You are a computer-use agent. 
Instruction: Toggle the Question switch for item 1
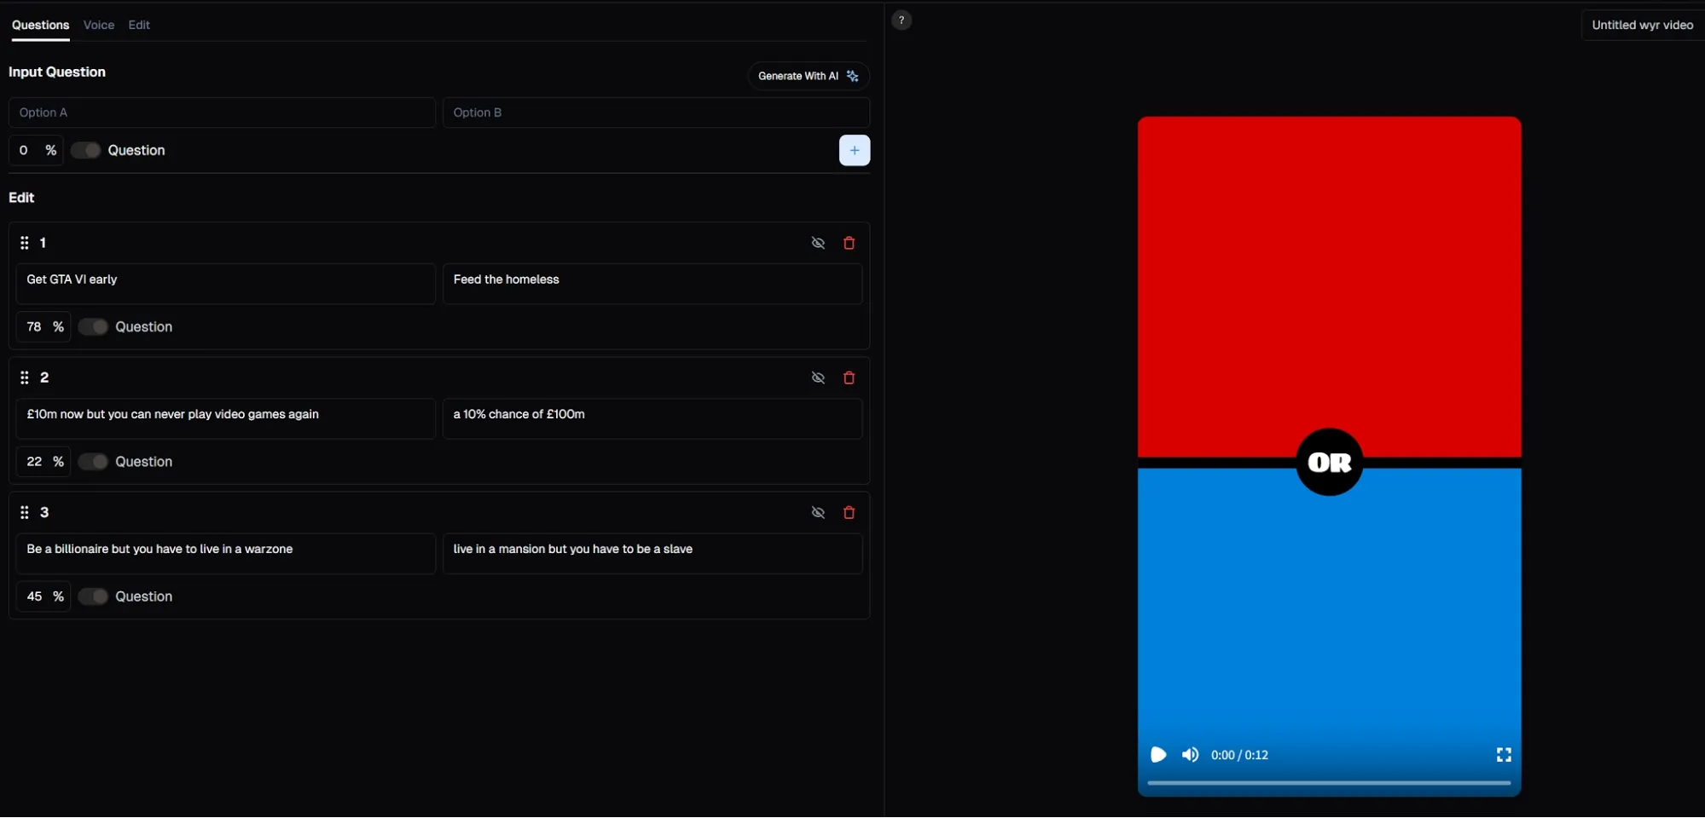pyautogui.click(x=93, y=326)
